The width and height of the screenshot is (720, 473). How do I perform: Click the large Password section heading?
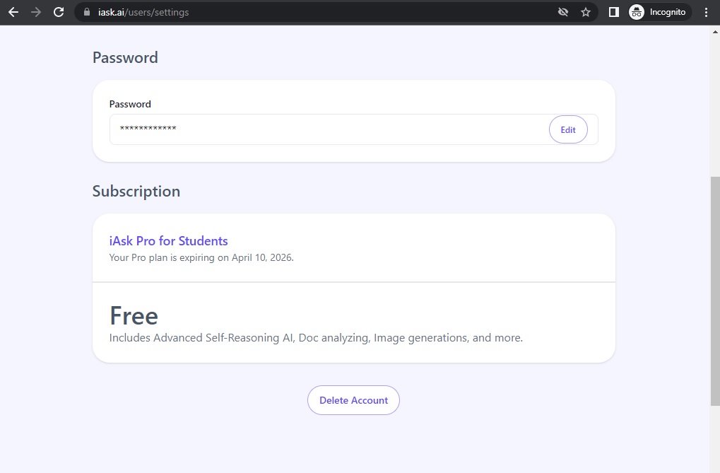tap(125, 57)
